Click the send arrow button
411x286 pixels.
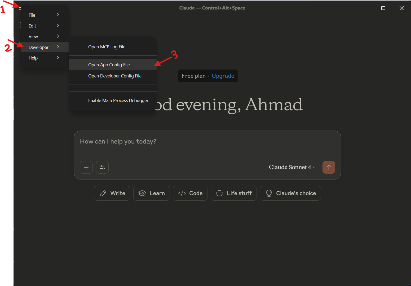pyautogui.click(x=329, y=167)
